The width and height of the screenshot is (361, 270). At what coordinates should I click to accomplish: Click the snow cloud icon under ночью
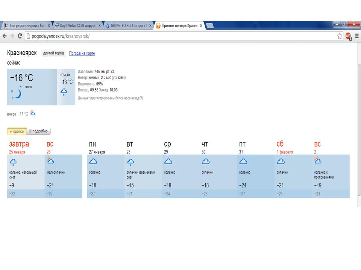[x=64, y=91]
